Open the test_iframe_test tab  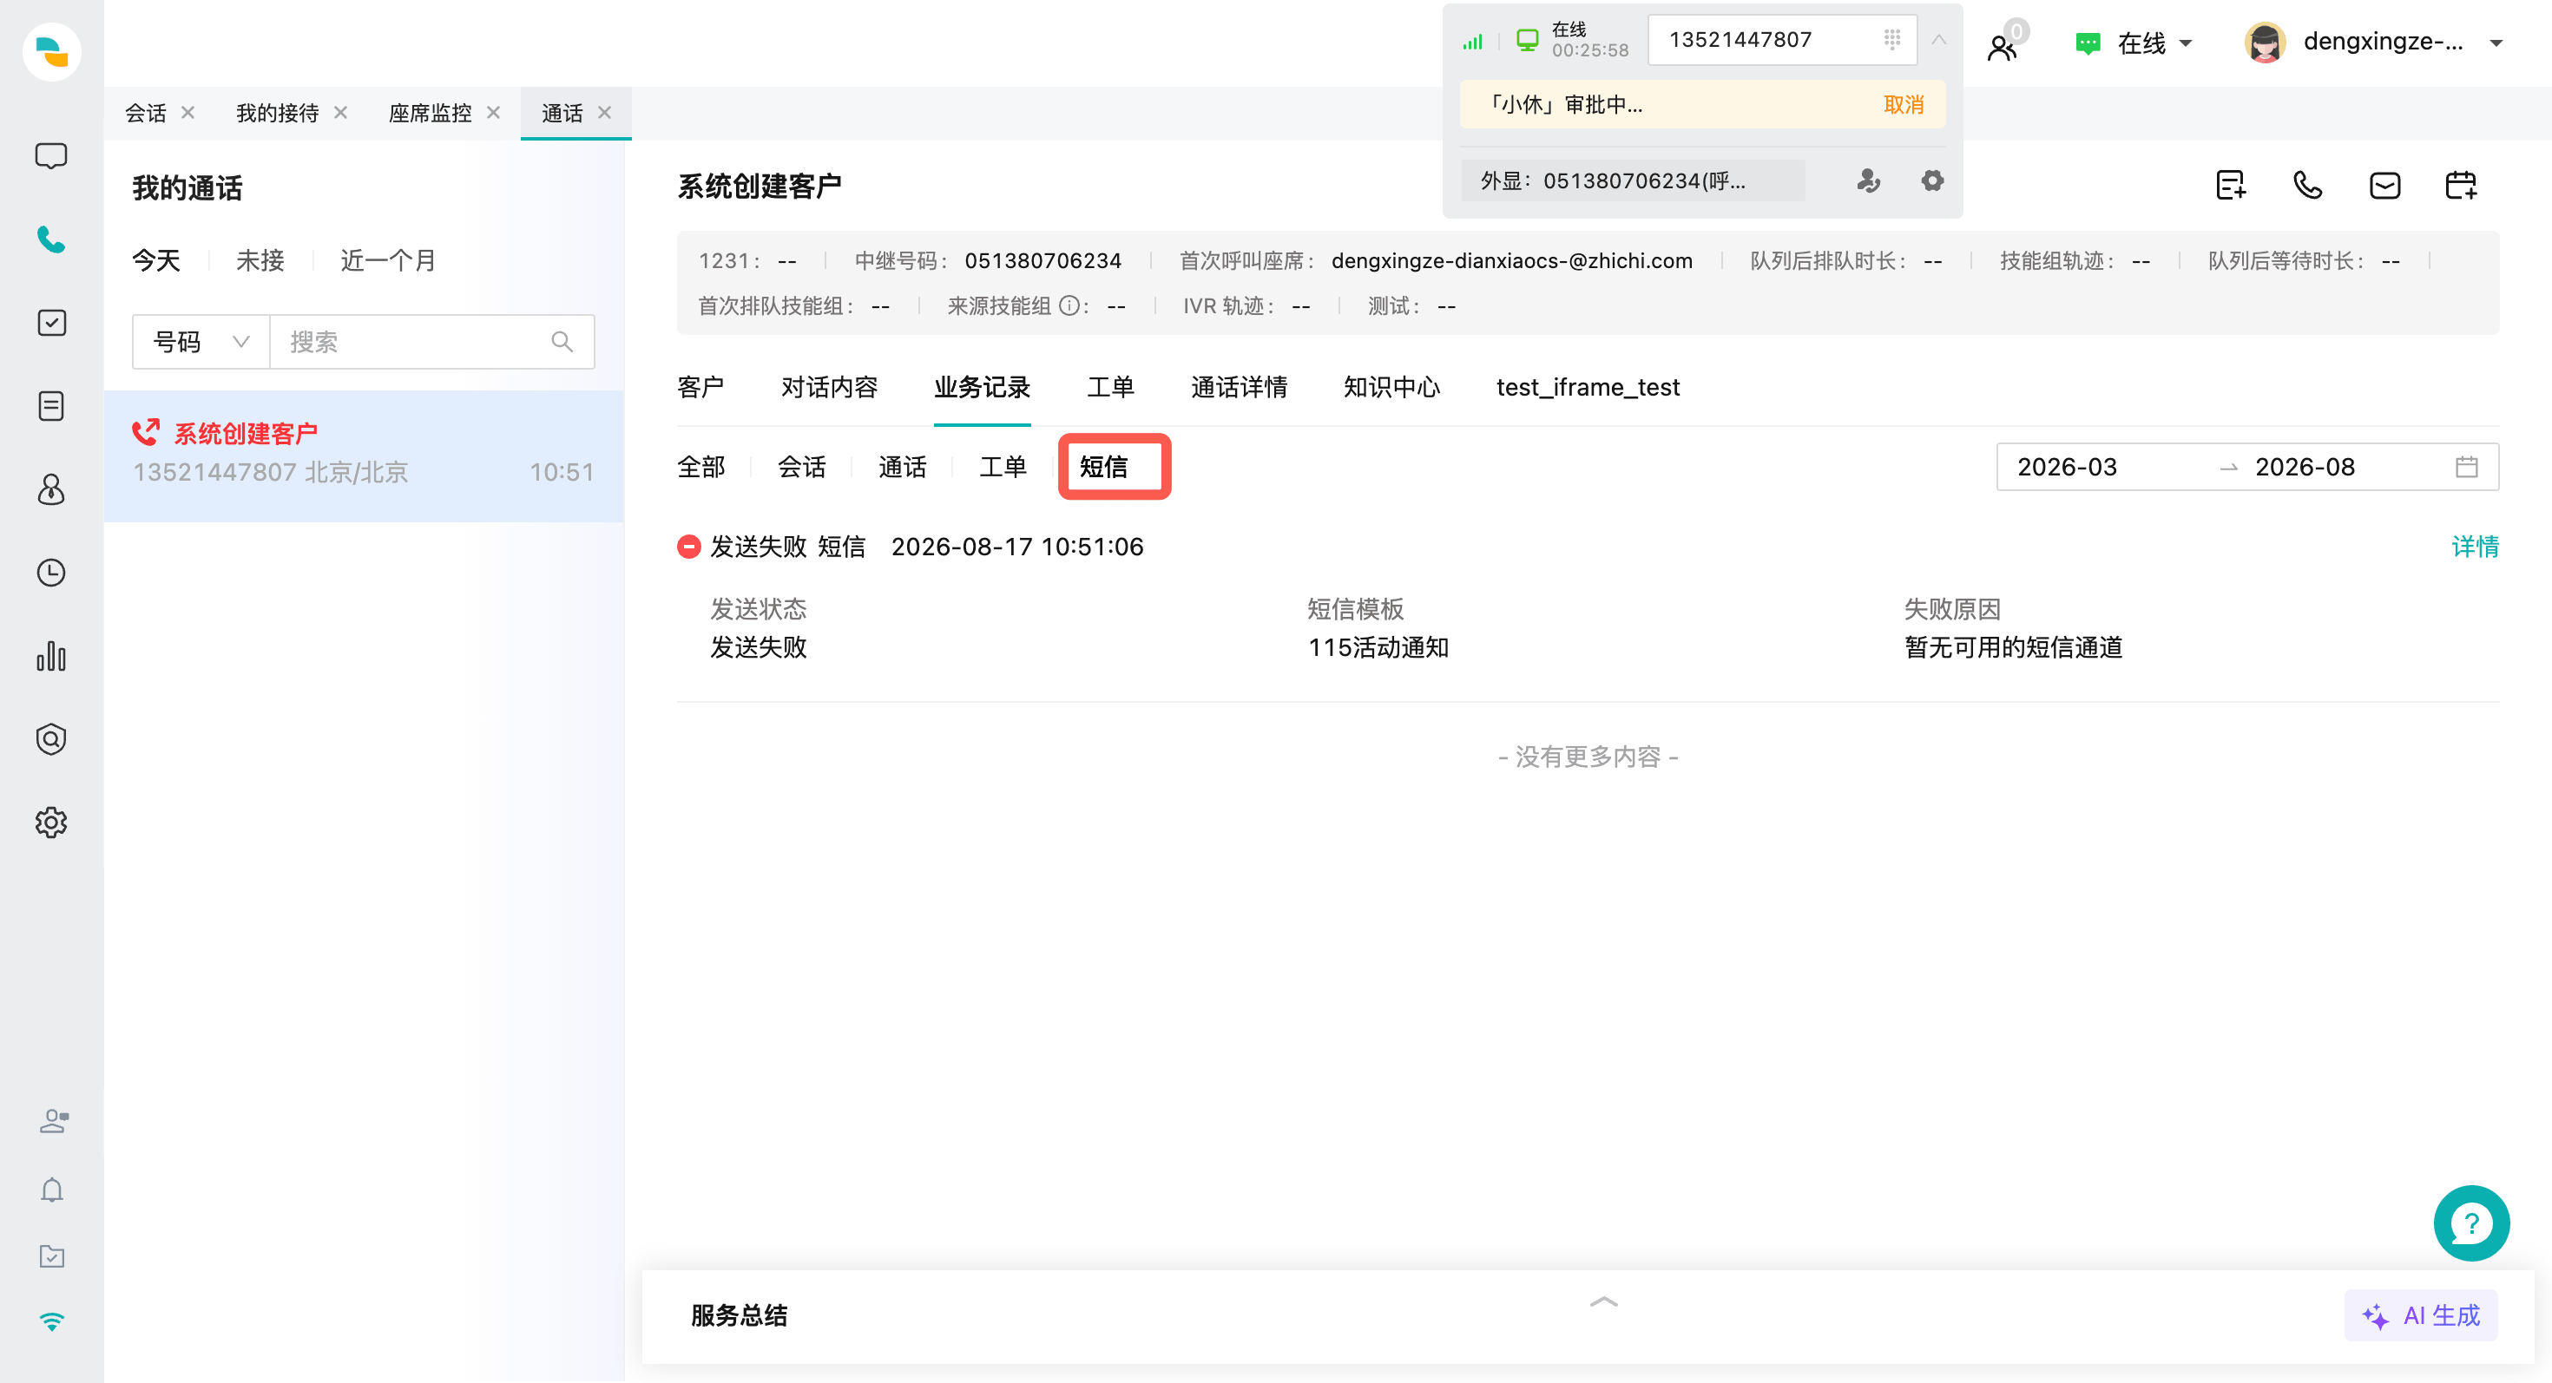coord(1587,387)
